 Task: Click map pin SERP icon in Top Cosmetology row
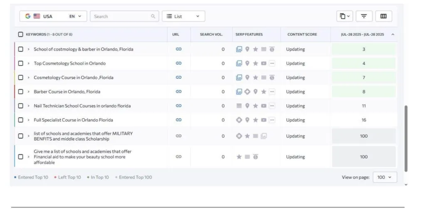(x=247, y=63)
